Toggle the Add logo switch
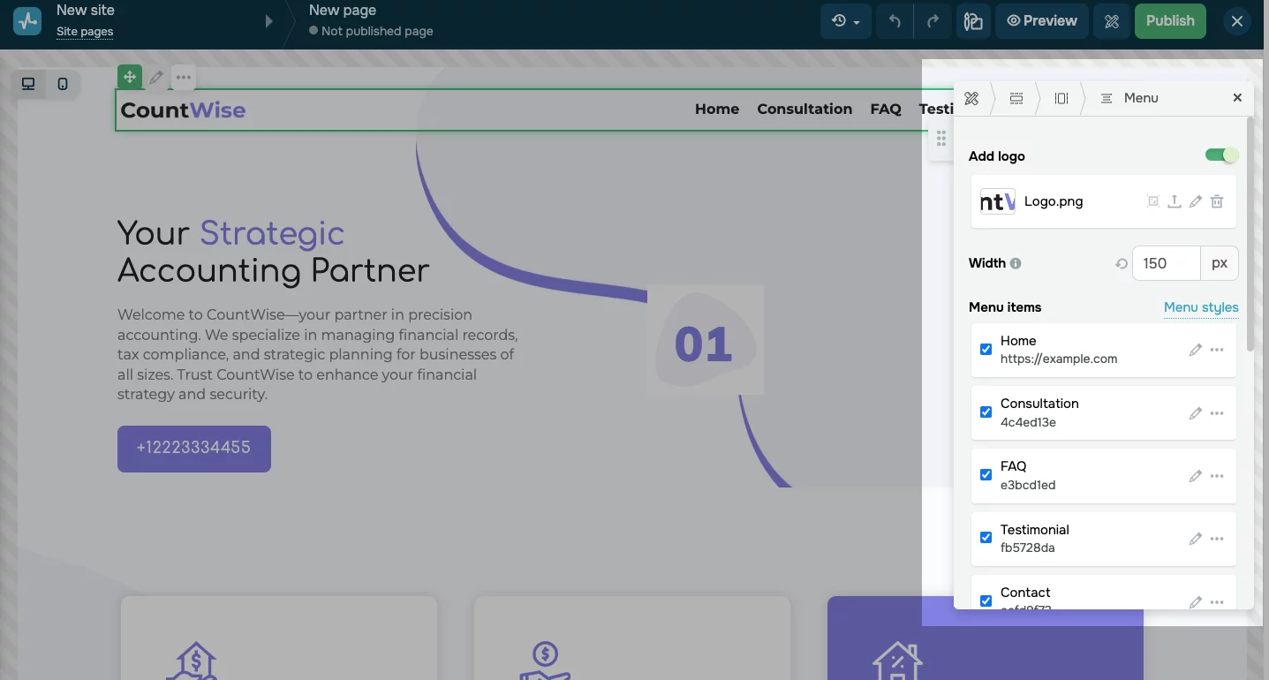Image resolution: width=1269 pixels, height=680 pixels. [x=1221, y=155]
